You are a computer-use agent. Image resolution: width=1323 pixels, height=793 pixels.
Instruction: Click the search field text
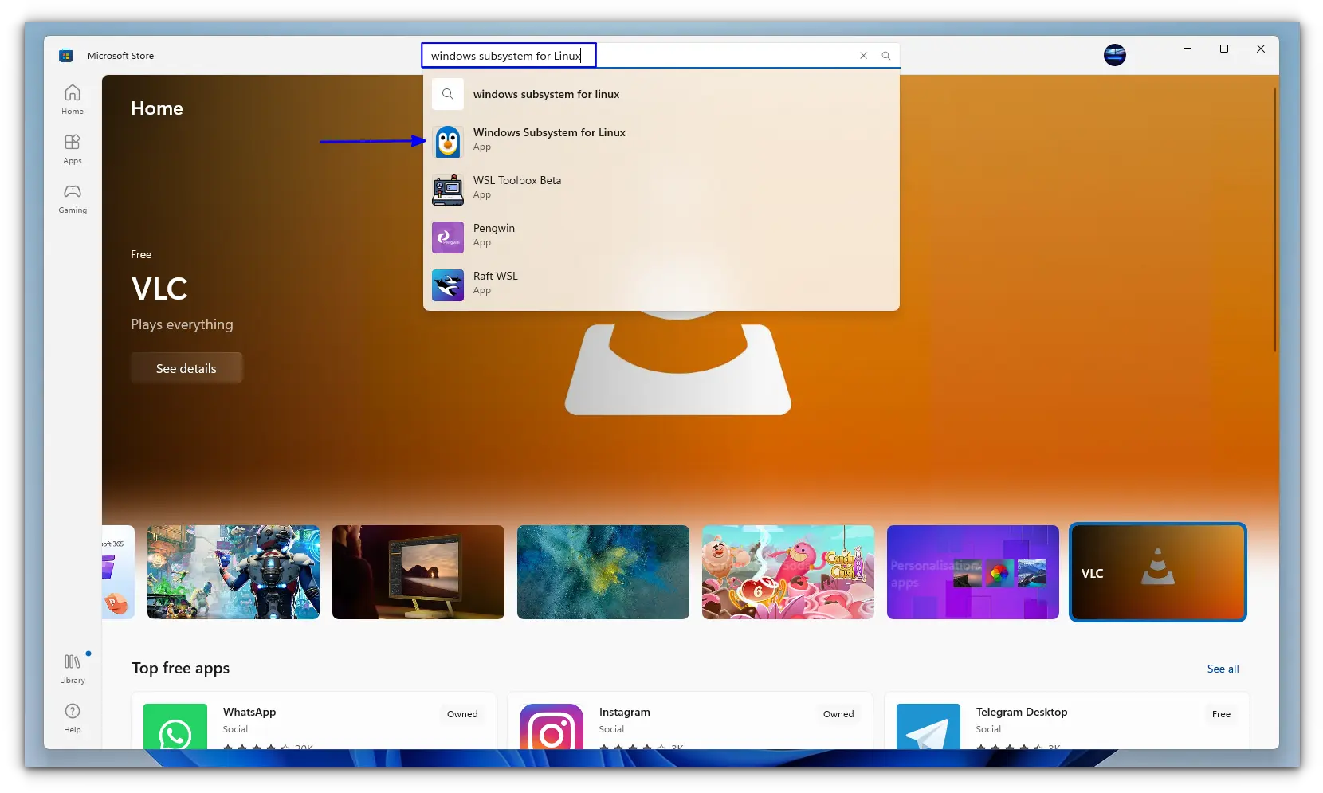506,56
